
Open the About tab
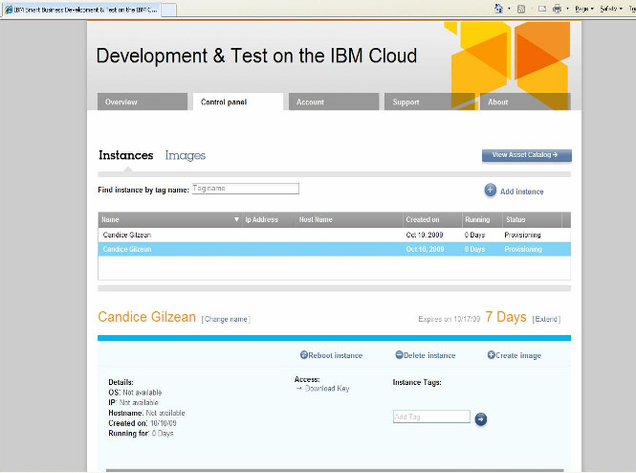(525, 101)
